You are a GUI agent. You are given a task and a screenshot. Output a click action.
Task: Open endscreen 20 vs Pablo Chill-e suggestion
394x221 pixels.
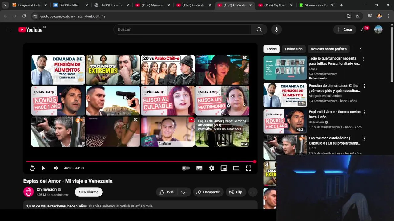(168, 70)
